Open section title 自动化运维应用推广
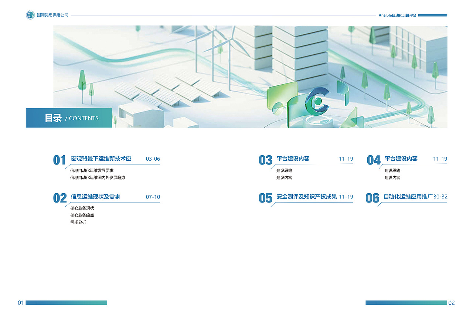This screenshot has width=473, height=323. [408, 197]
